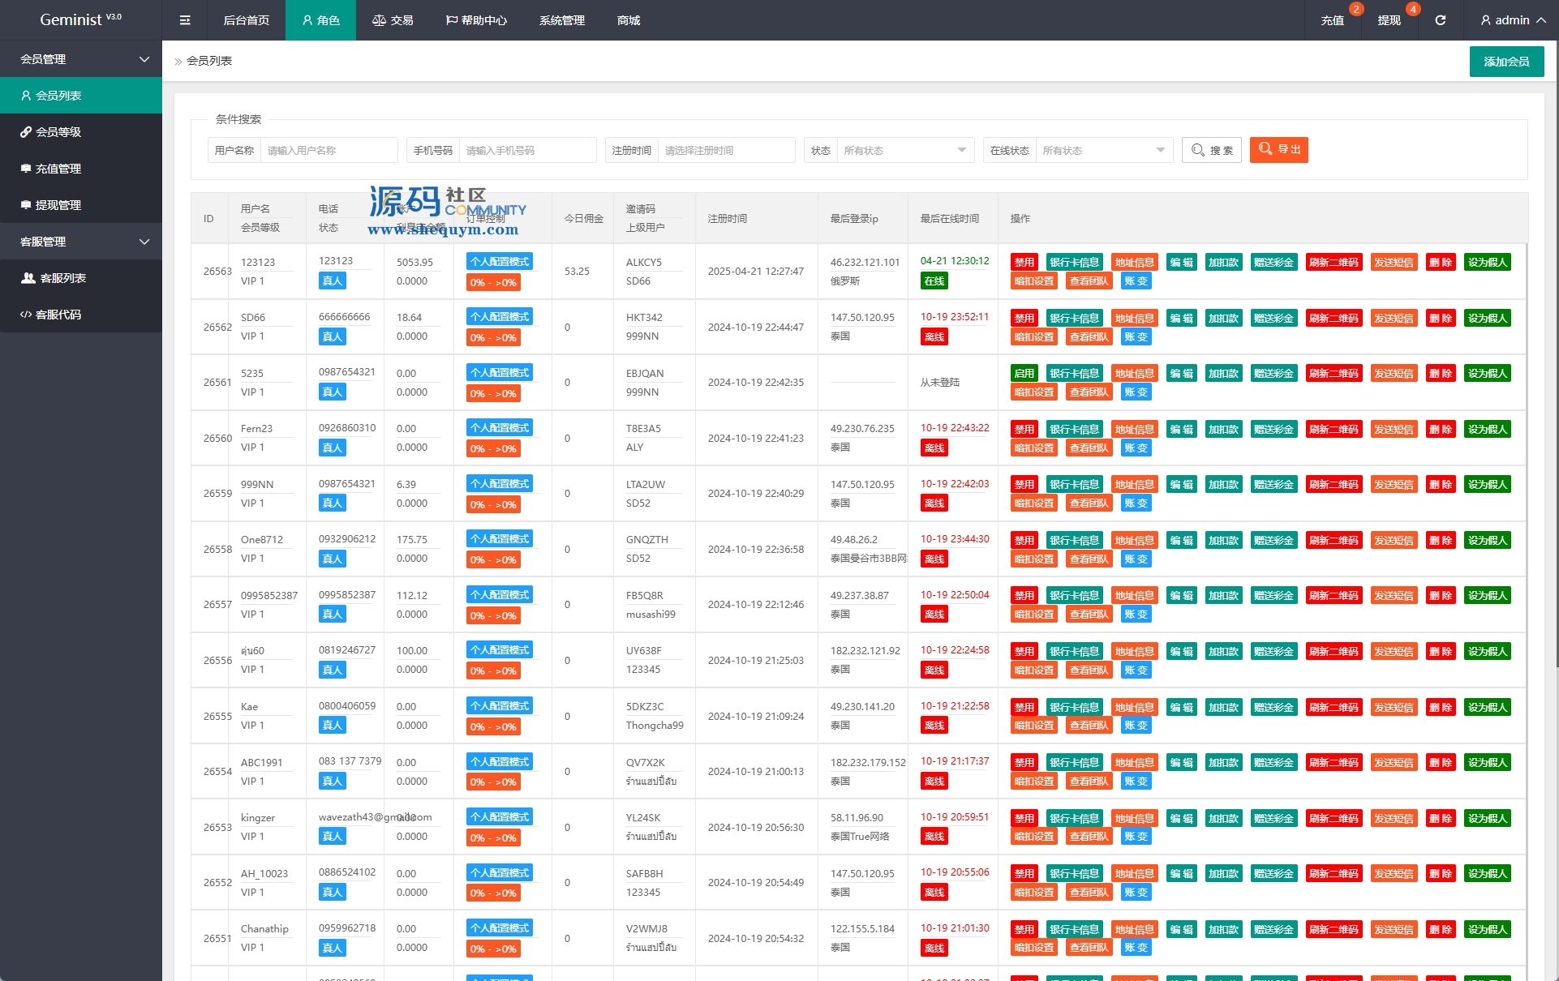Click 启用 to enable user 5235
Image resolution: width=1559 pixels, height=981 pixels.
[1024, 374]
